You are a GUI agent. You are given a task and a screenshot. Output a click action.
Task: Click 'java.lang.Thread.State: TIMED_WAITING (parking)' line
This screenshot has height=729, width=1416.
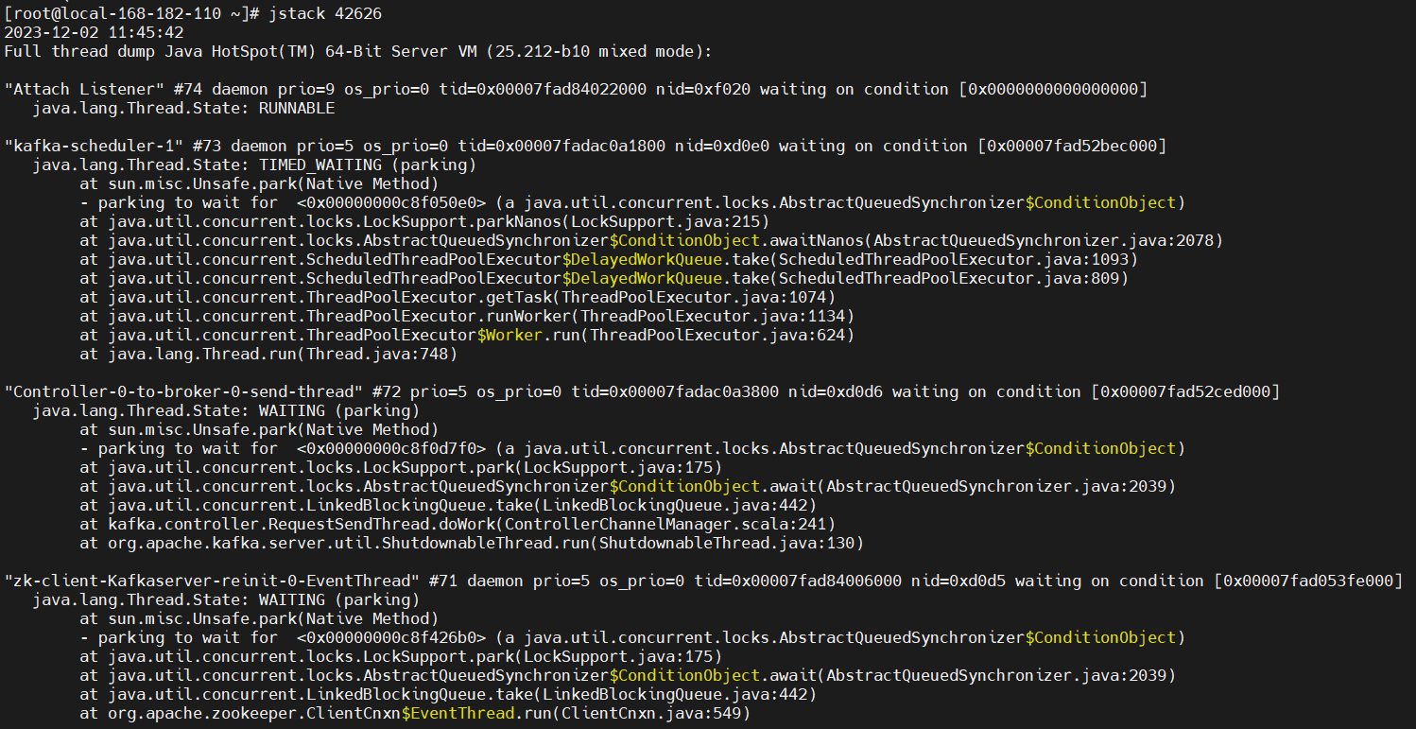254,165
